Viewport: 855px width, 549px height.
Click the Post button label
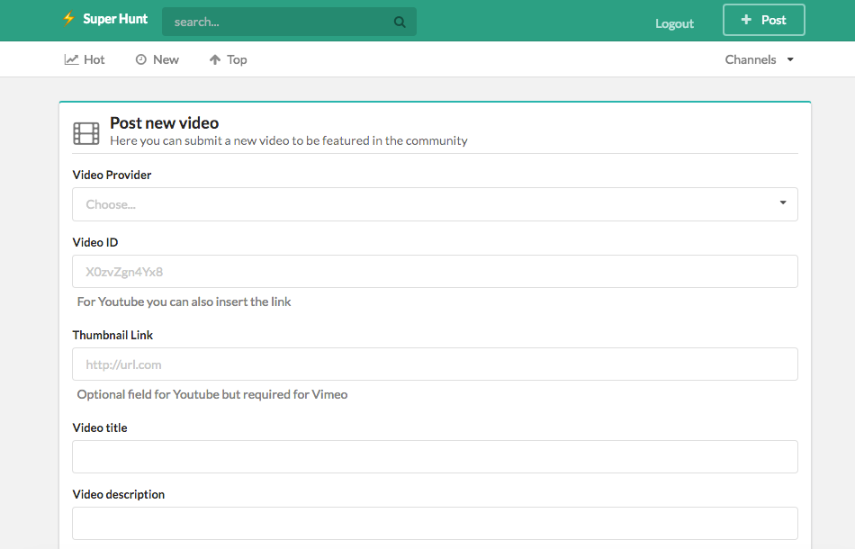pos(774,20)
